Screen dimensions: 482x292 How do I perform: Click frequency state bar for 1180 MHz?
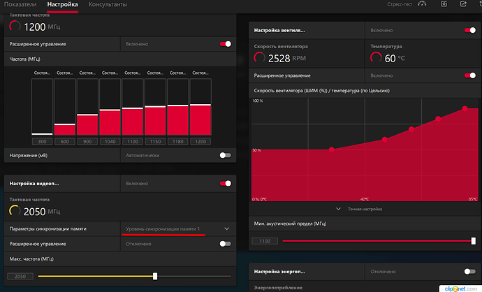pyautogui.click(x=177, y=107)
